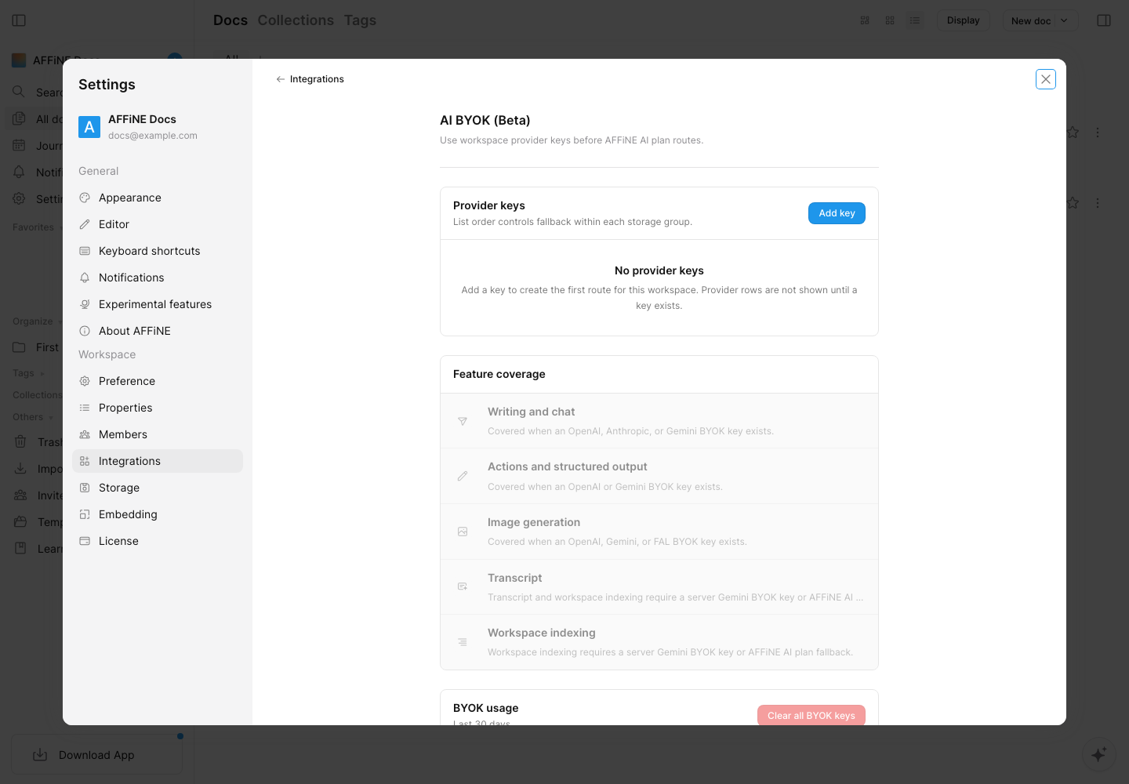The image size is (1129, 784).
Task: Click Clear all BYOK keys
Action: tap(811, 715)
